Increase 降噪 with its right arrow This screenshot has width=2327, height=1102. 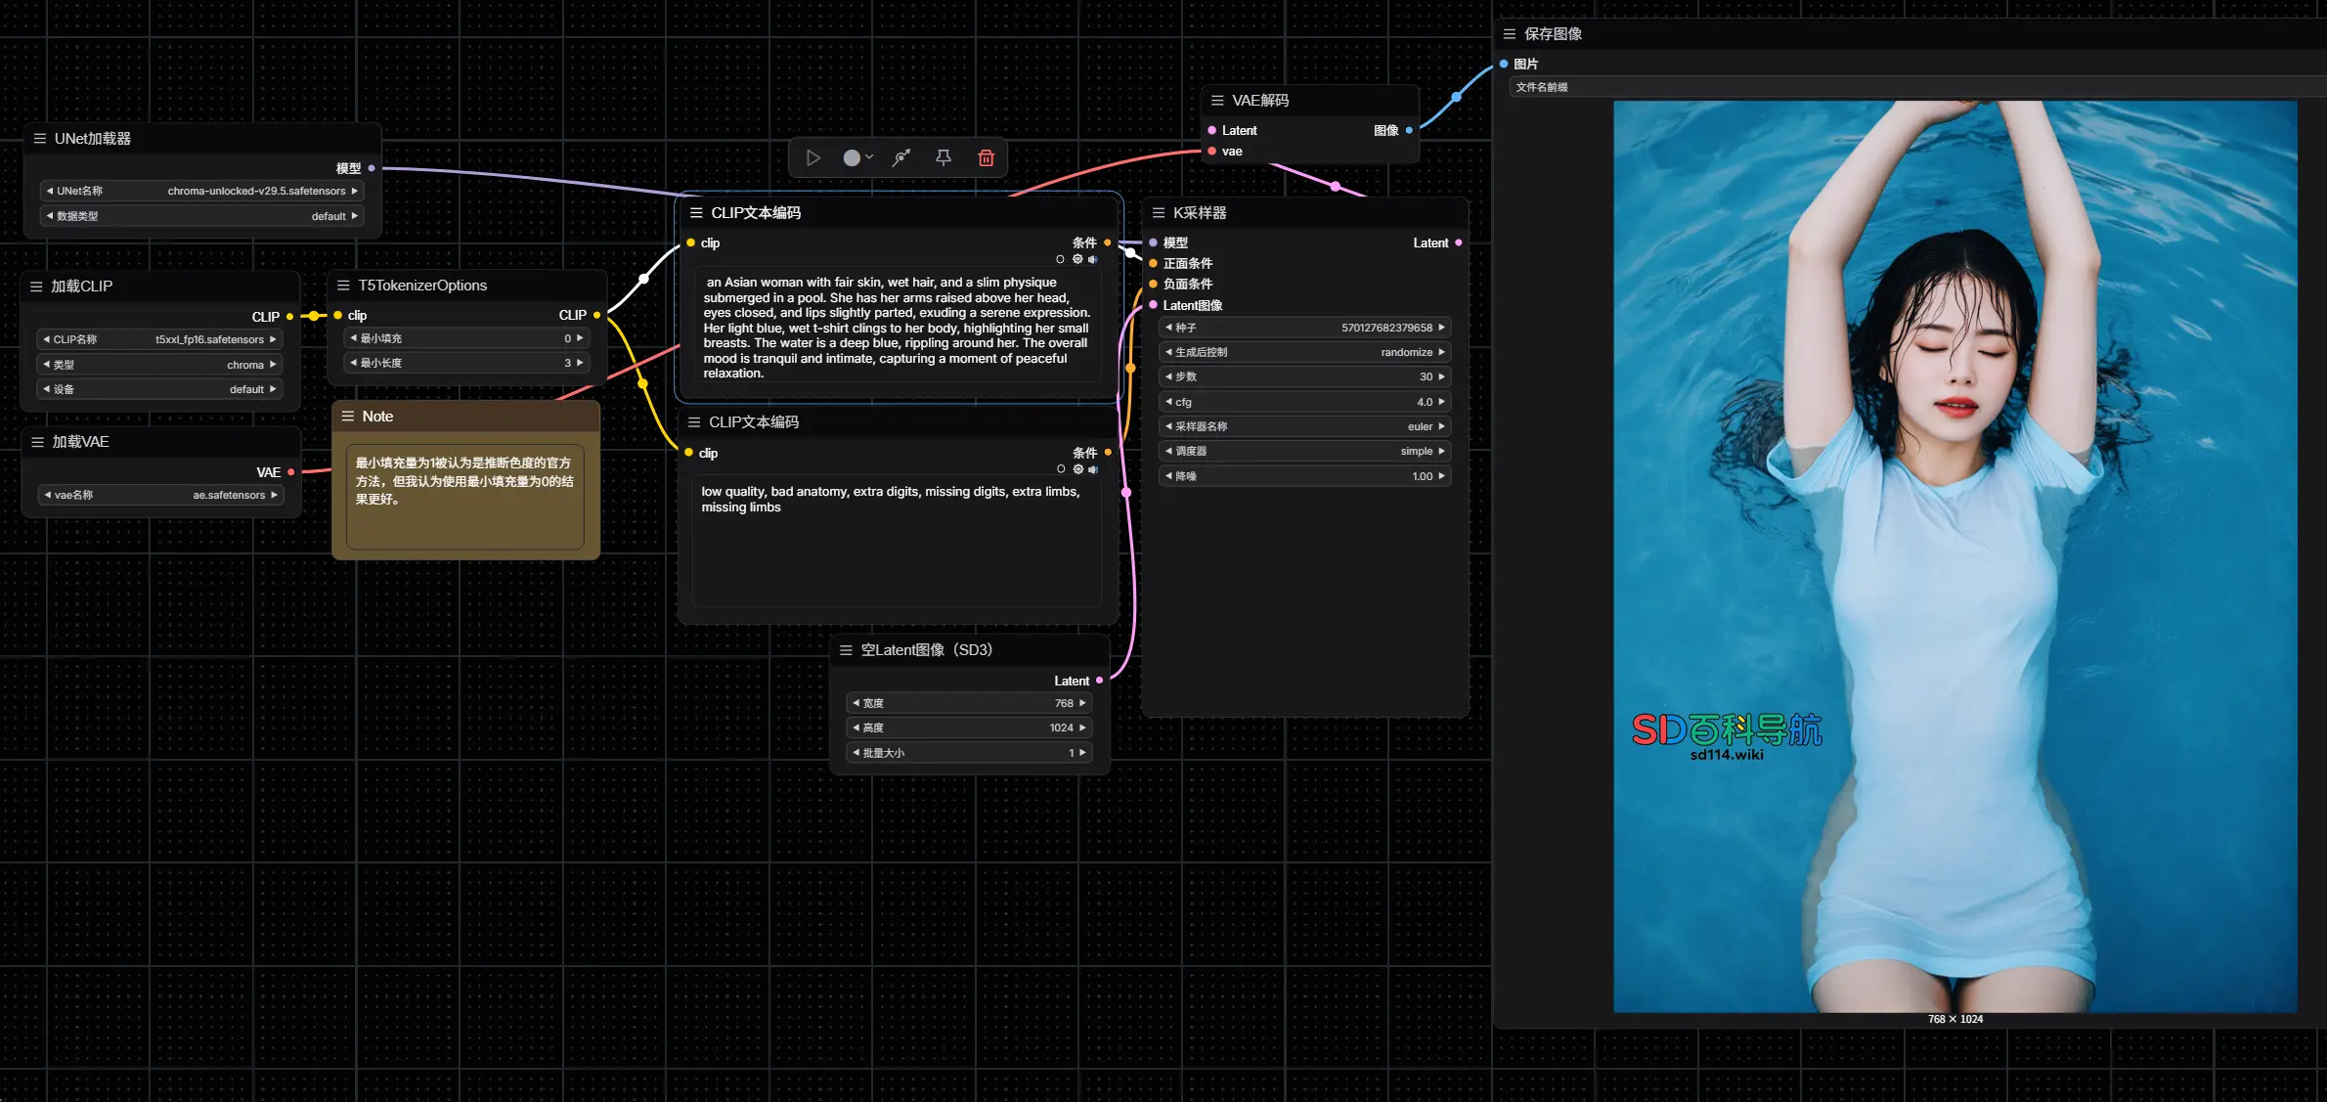[x=1441, y=476]
